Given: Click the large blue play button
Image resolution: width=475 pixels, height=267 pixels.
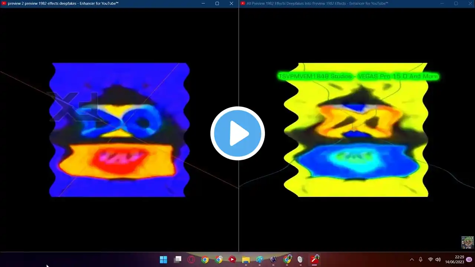Looking at the screenshot, I should pos(237,133).
